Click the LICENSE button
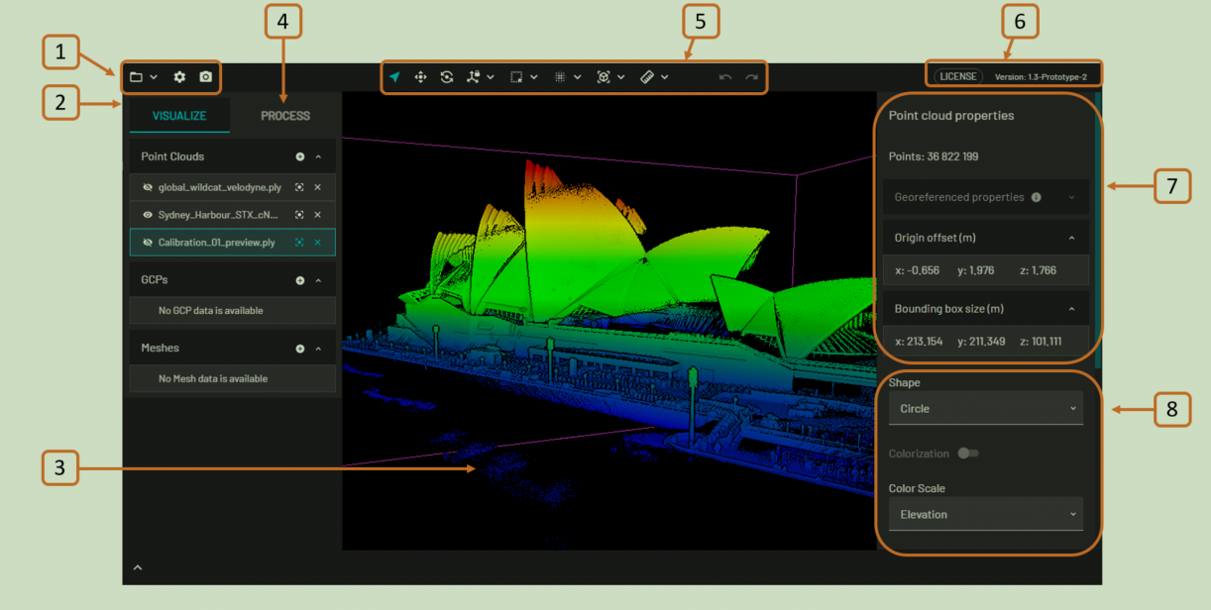The image size is (1211, 610). (x=956, y=76)
